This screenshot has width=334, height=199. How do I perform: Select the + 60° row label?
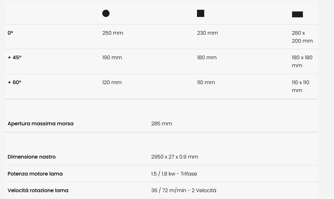click(x=14, y=82)
